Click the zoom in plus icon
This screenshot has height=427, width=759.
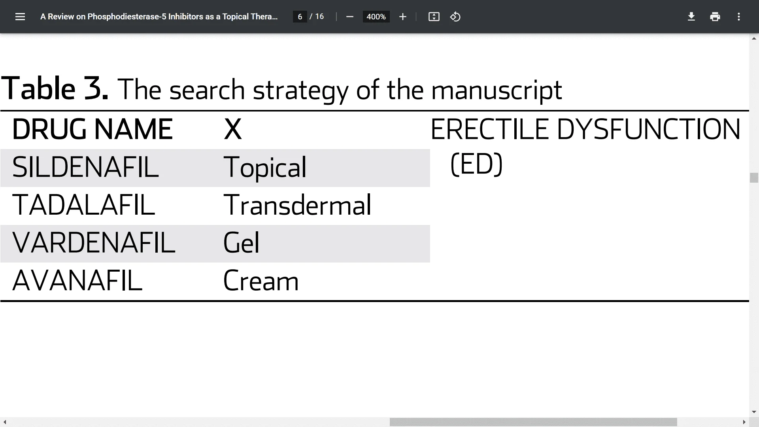(402, 17)
